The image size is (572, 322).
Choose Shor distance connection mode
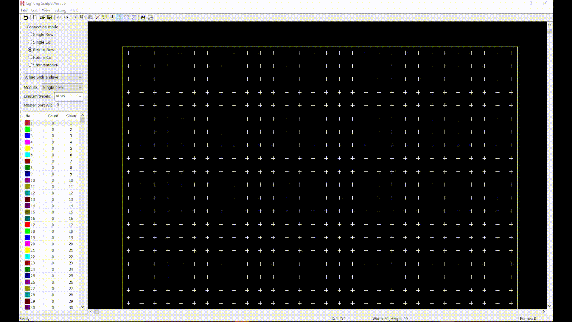[30, 65]
